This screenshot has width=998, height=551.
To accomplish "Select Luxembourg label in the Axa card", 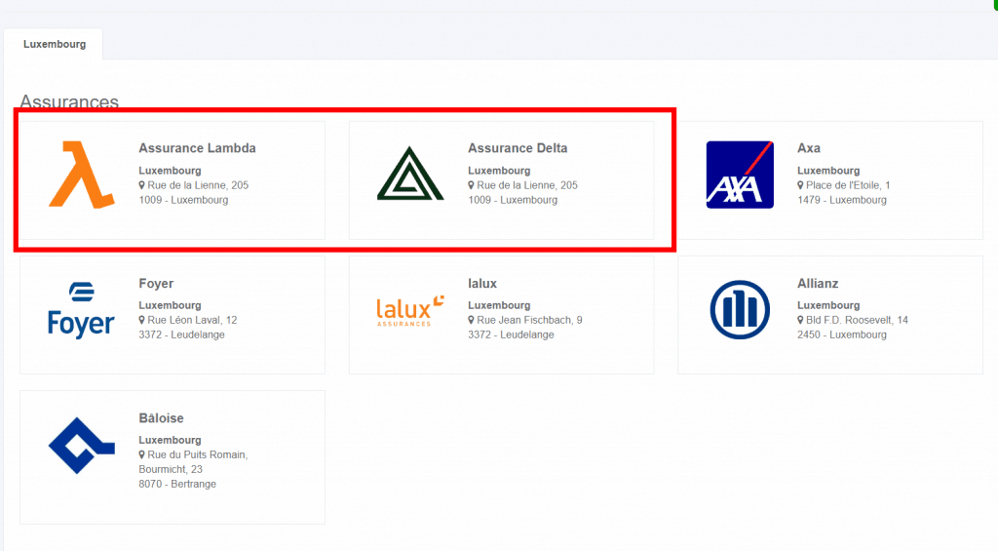I will [x=828, y=171].
